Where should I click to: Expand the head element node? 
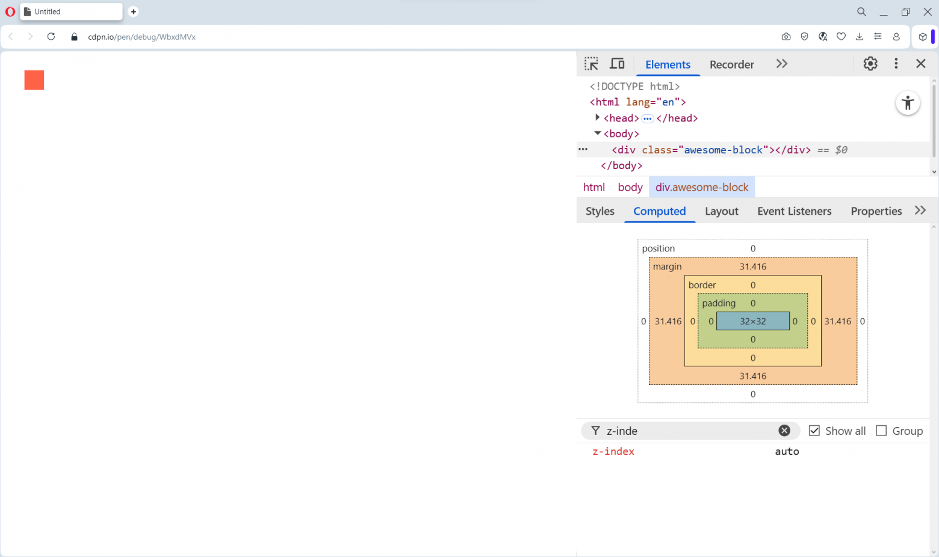597,118
